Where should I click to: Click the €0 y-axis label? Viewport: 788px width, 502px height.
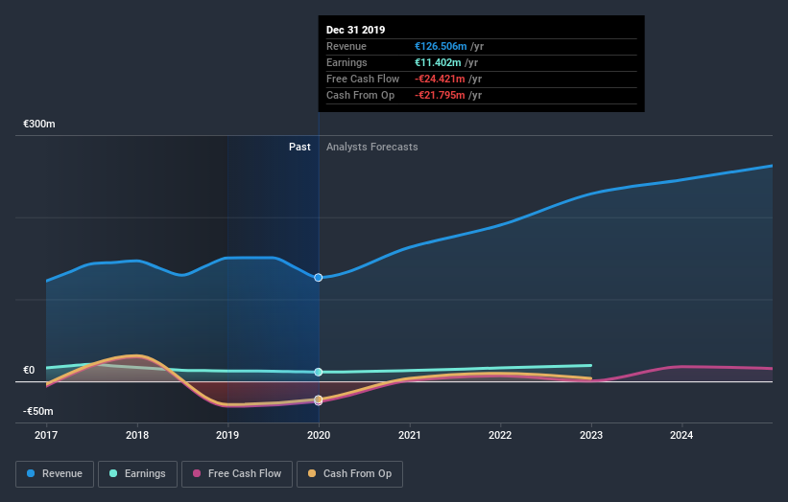pyautogui.click(x=29, y=370)
